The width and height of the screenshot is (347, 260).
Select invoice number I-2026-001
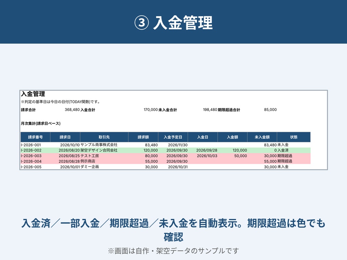pyautogui.click(x=31, y=145)
